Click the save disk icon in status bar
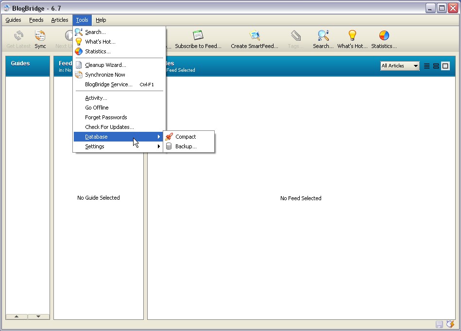461x331 pixels. (x=439, y=324)
